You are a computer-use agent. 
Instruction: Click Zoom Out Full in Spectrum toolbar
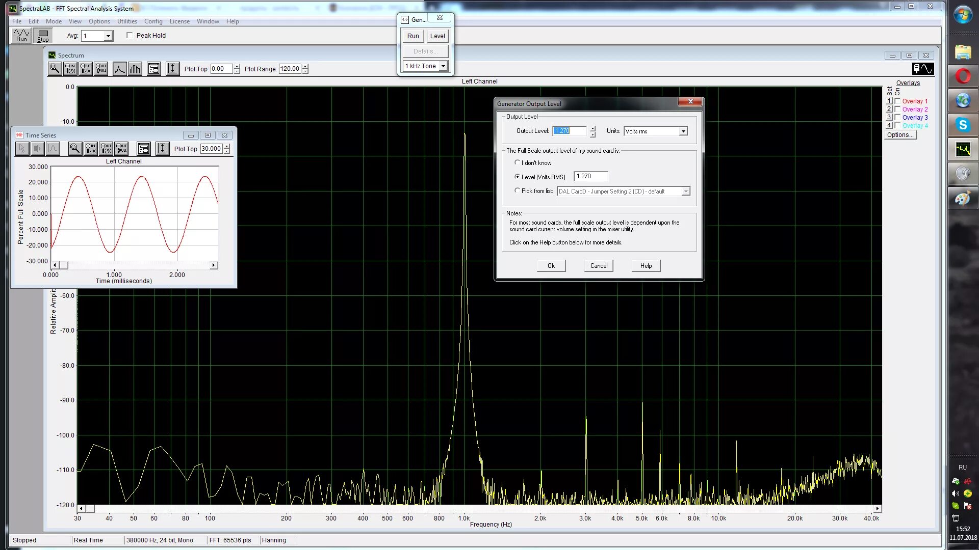point(101,69)
